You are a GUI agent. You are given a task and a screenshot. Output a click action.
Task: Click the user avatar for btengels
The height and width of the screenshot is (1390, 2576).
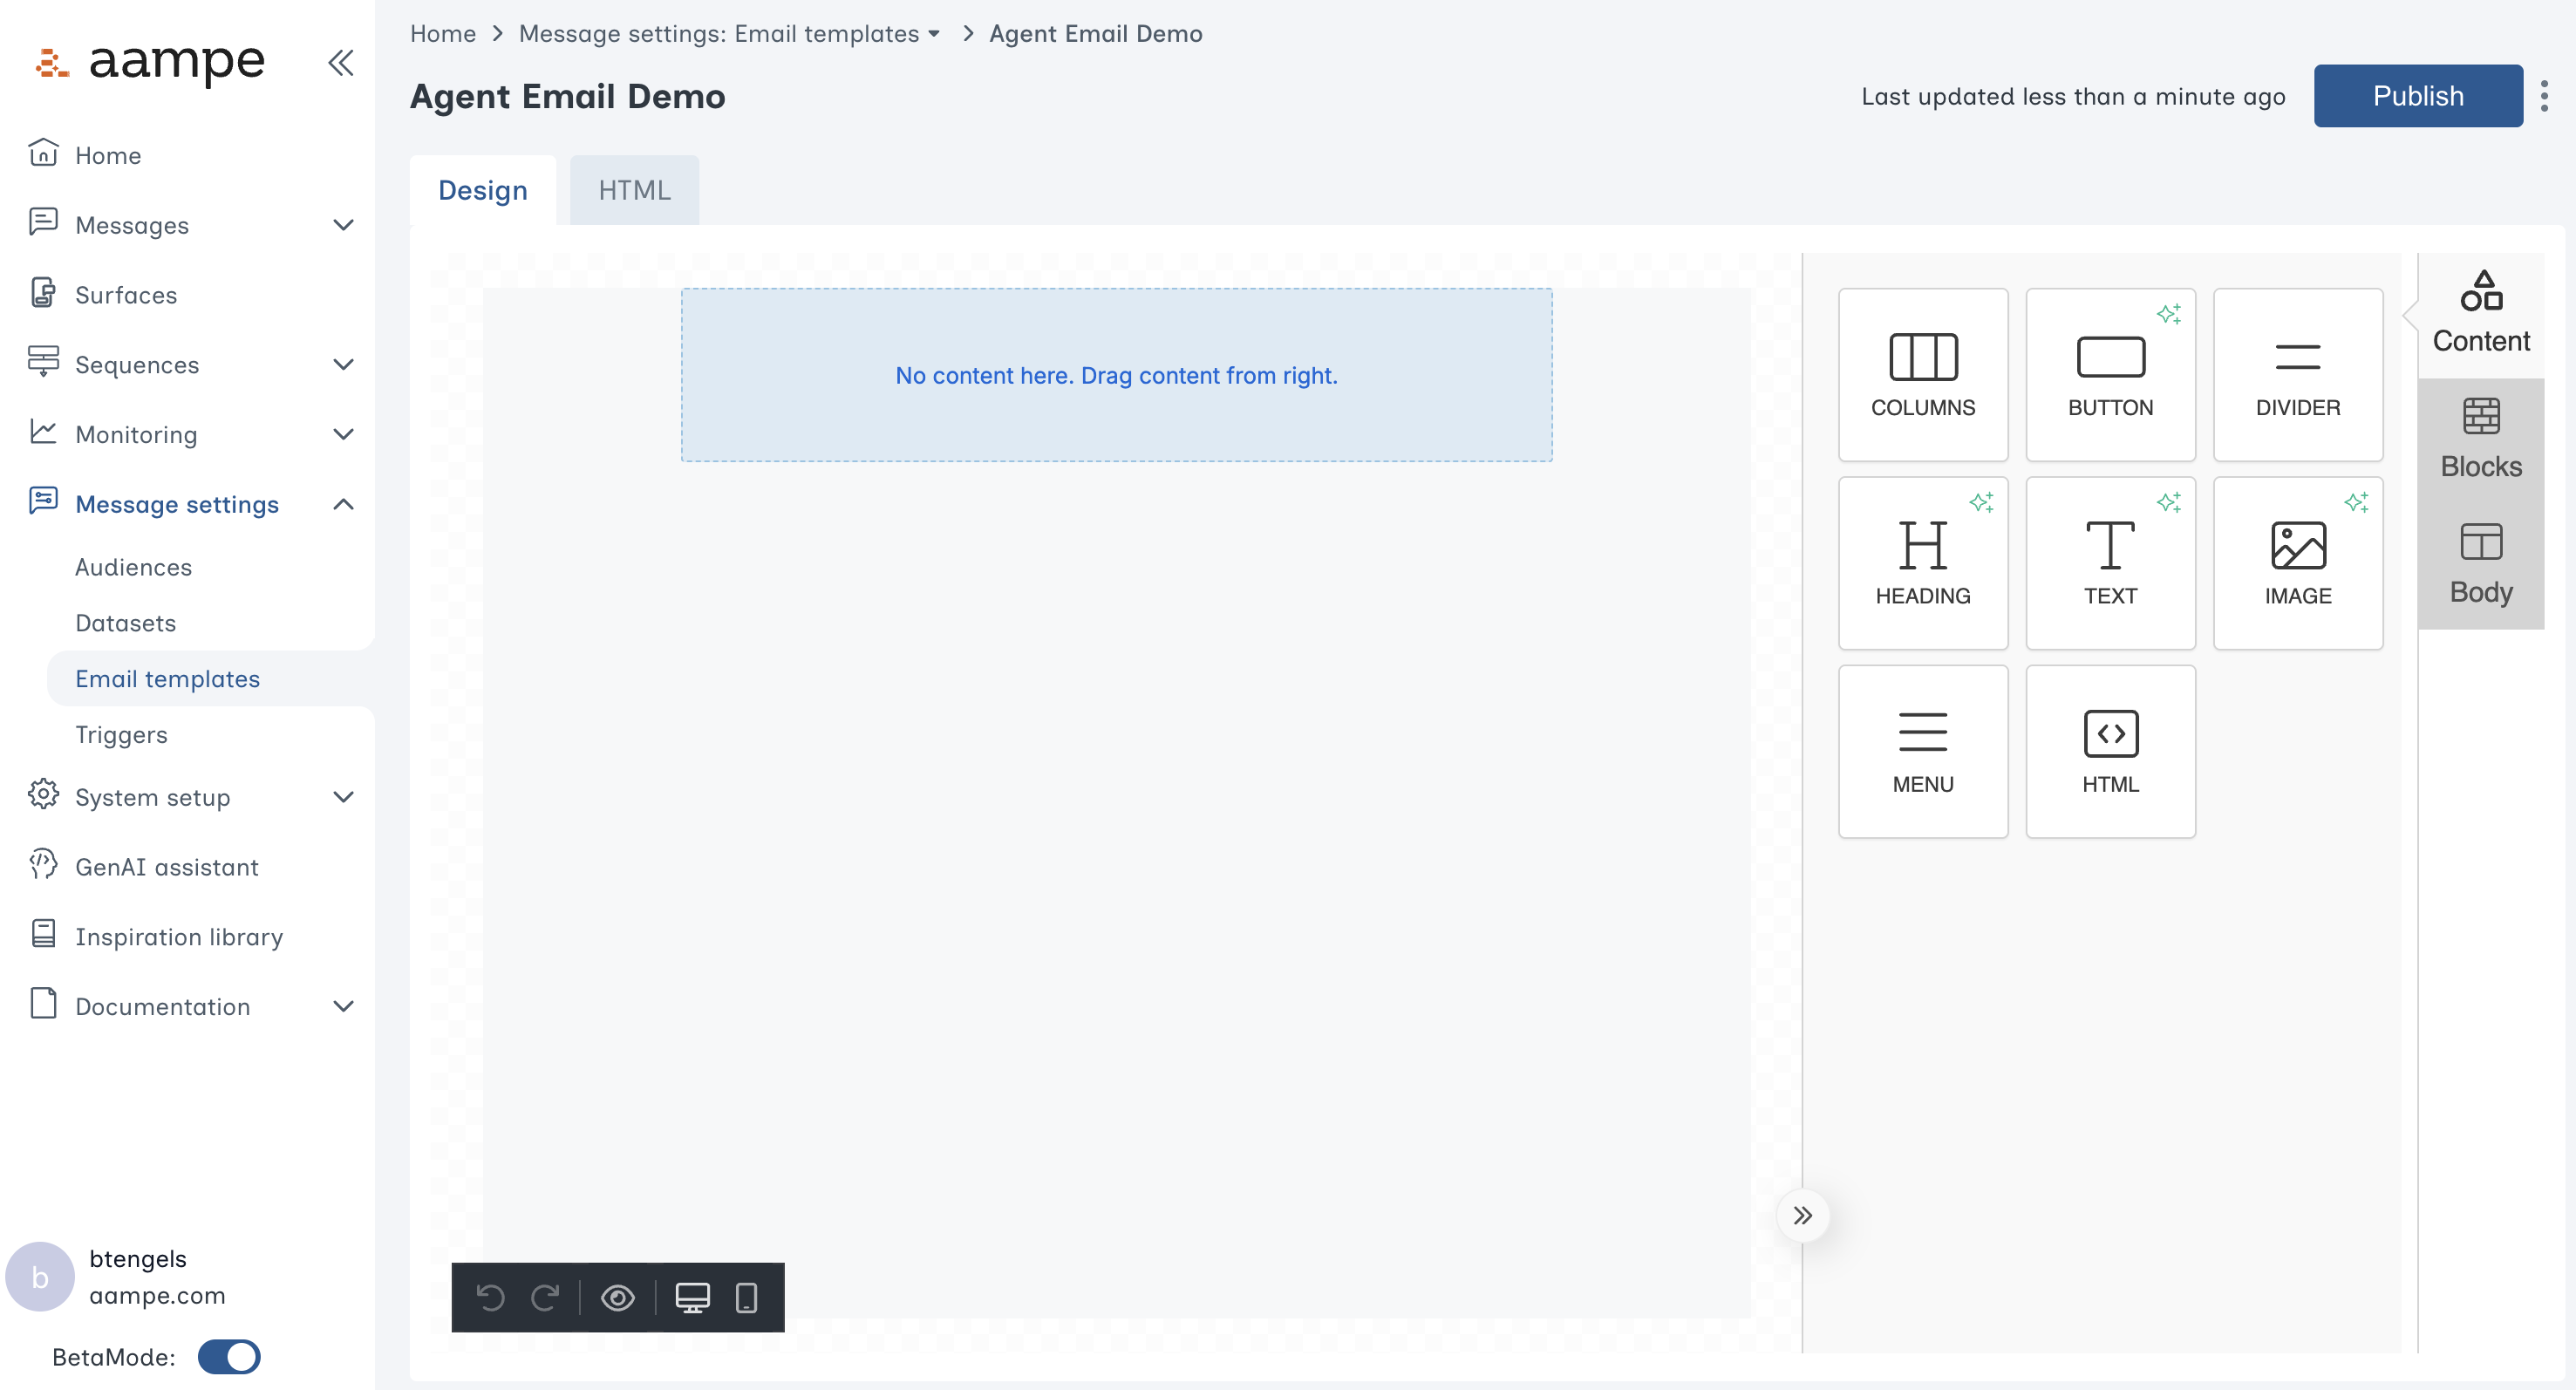pos(40,1277)
